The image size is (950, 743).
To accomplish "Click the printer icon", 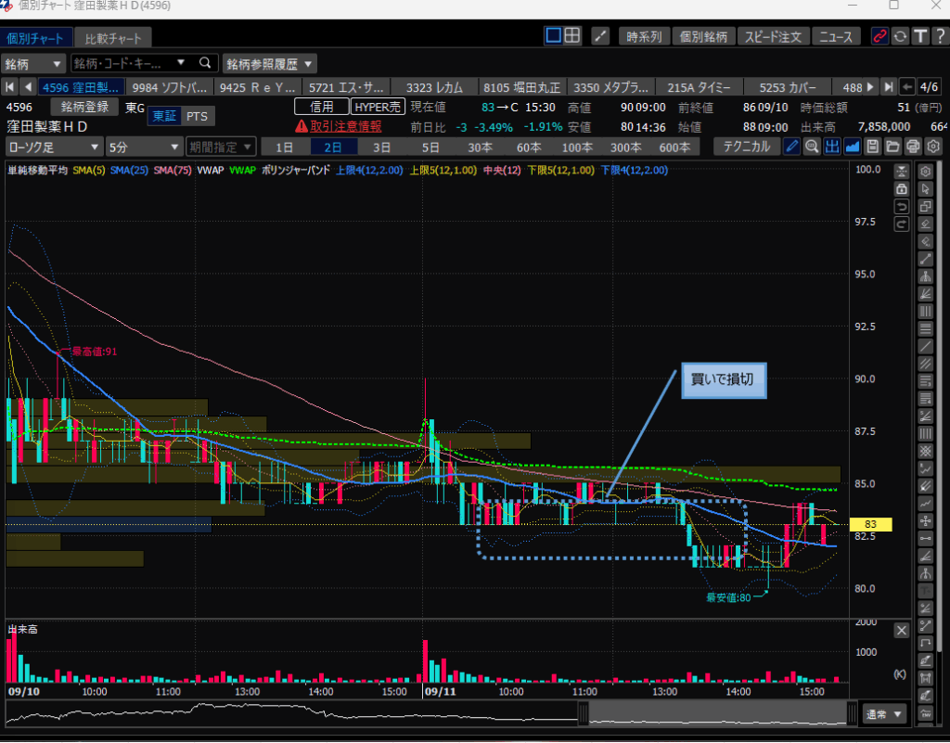I will pos(914,147).
